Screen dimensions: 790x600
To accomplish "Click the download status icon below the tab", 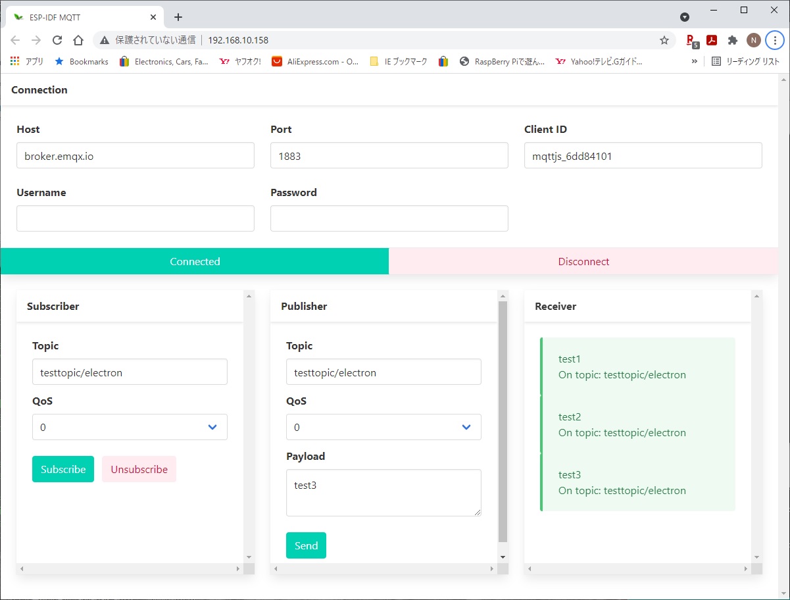I will pos(684,17).
